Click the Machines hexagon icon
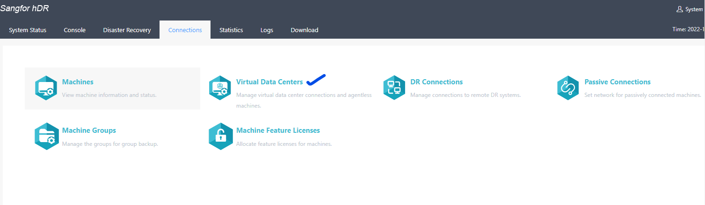This screenshot has width=705, height=205. 46,88
